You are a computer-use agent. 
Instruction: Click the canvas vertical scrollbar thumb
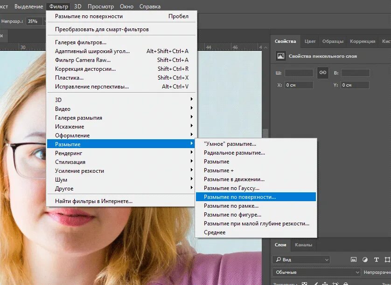[265, 133]
